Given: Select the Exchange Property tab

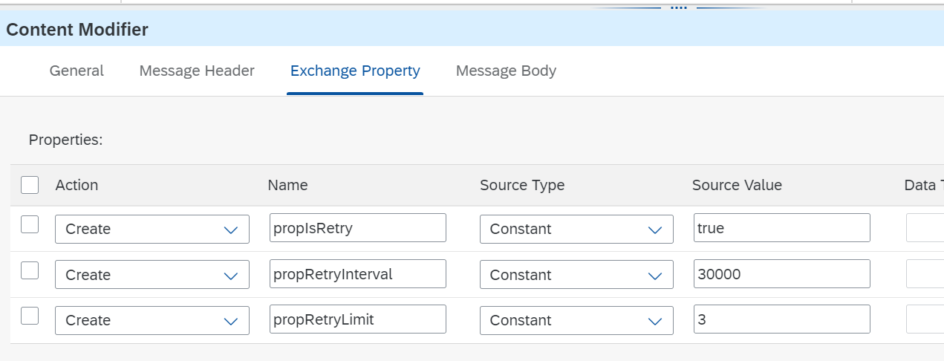Looking at the screenshot, I should pyautogui.click(x=355, y=71).
